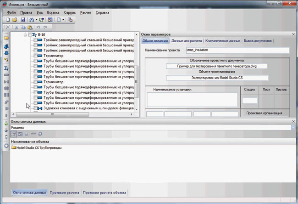The height and width of the screenshot is (204, 298).
Task: Check the box for the first Тройник item
Action: pos(36,40)
